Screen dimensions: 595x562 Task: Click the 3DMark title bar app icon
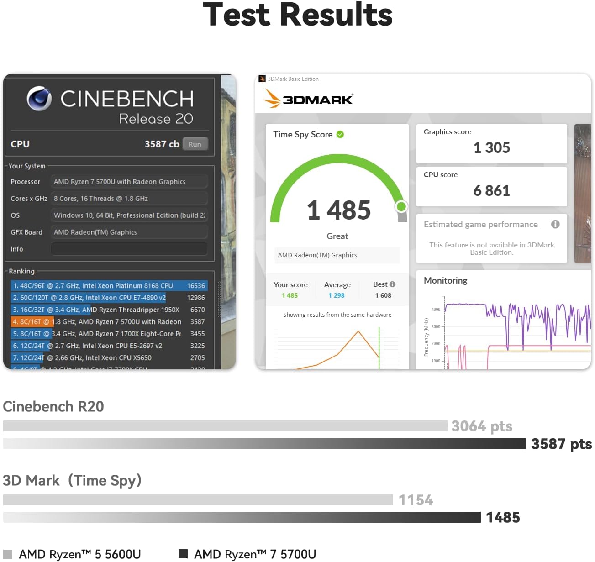click(x=262, y=79)
